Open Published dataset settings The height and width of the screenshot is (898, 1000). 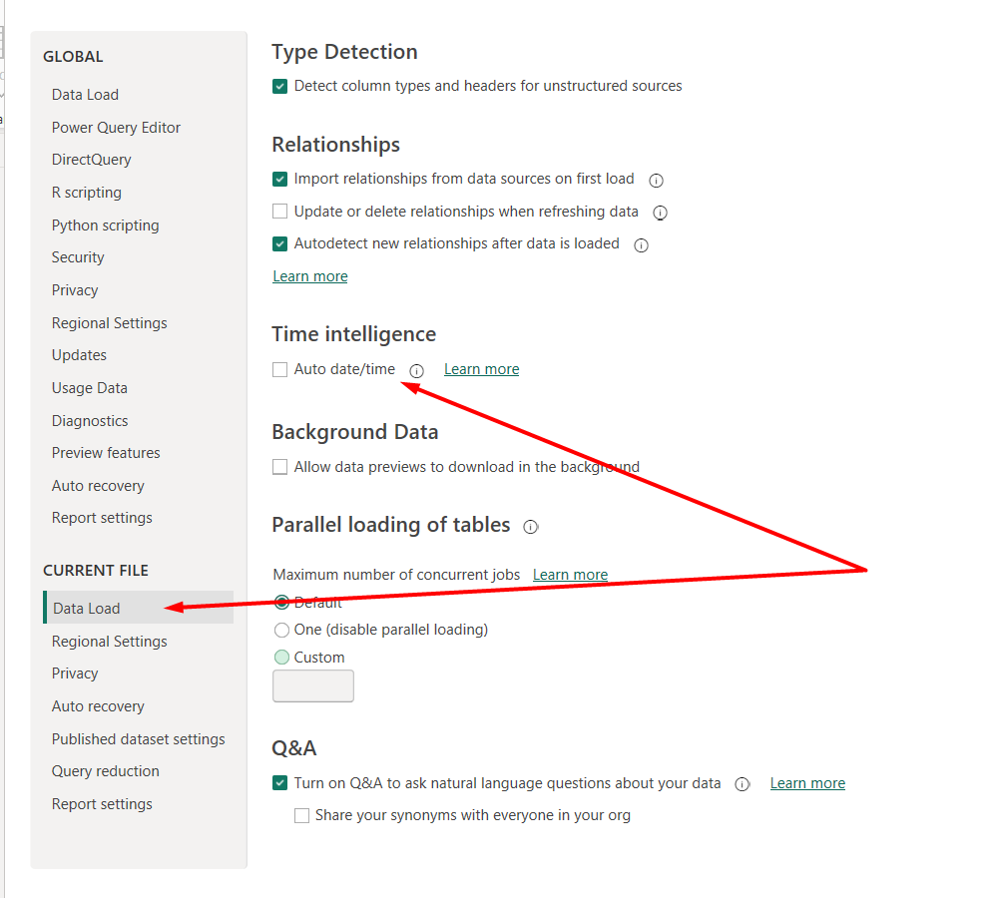(139, 739)
